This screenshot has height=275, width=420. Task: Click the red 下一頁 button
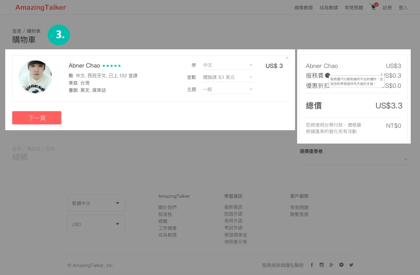(37, 118)
